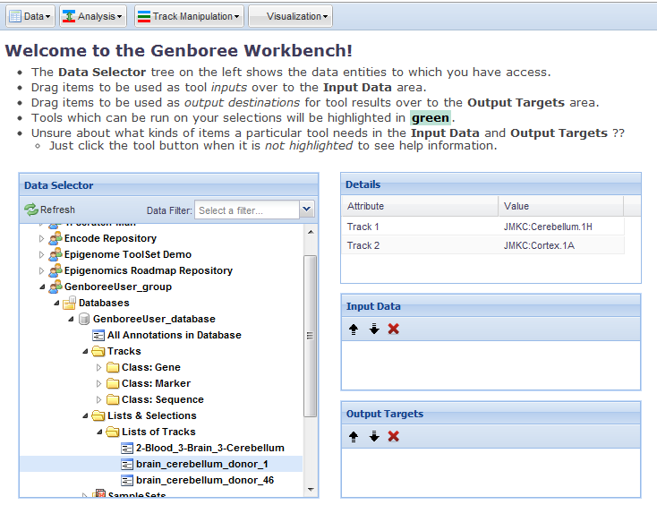Click the red X in Output Targets panel
Screen dimensions: 657x505
pyautogui.click(x=393, y=436)
